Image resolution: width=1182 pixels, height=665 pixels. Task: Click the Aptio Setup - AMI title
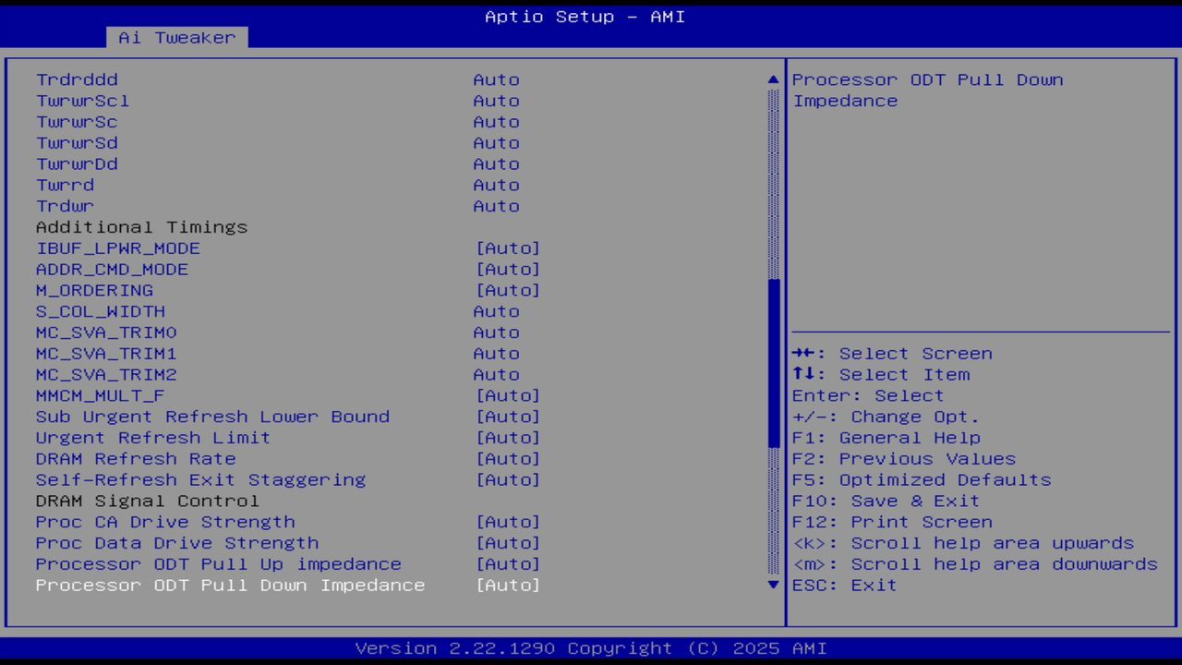[585, 17]
